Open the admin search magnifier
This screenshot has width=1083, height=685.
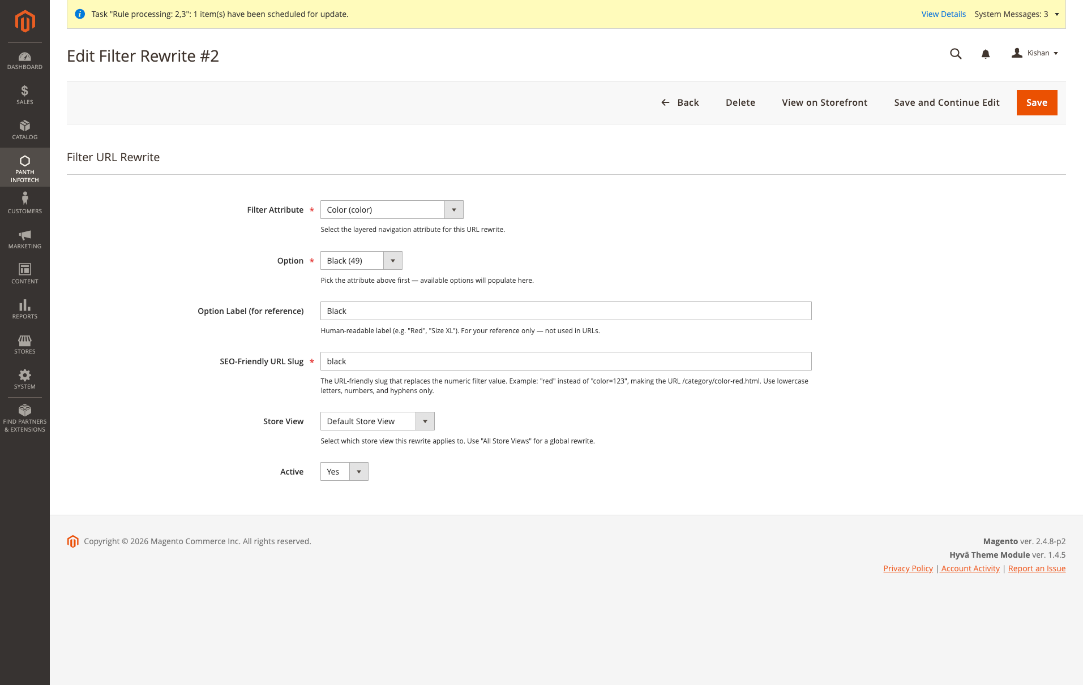click(955, 54)
